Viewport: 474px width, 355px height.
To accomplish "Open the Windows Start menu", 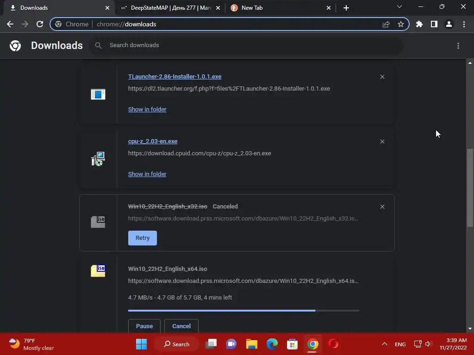I will point(141,344).
